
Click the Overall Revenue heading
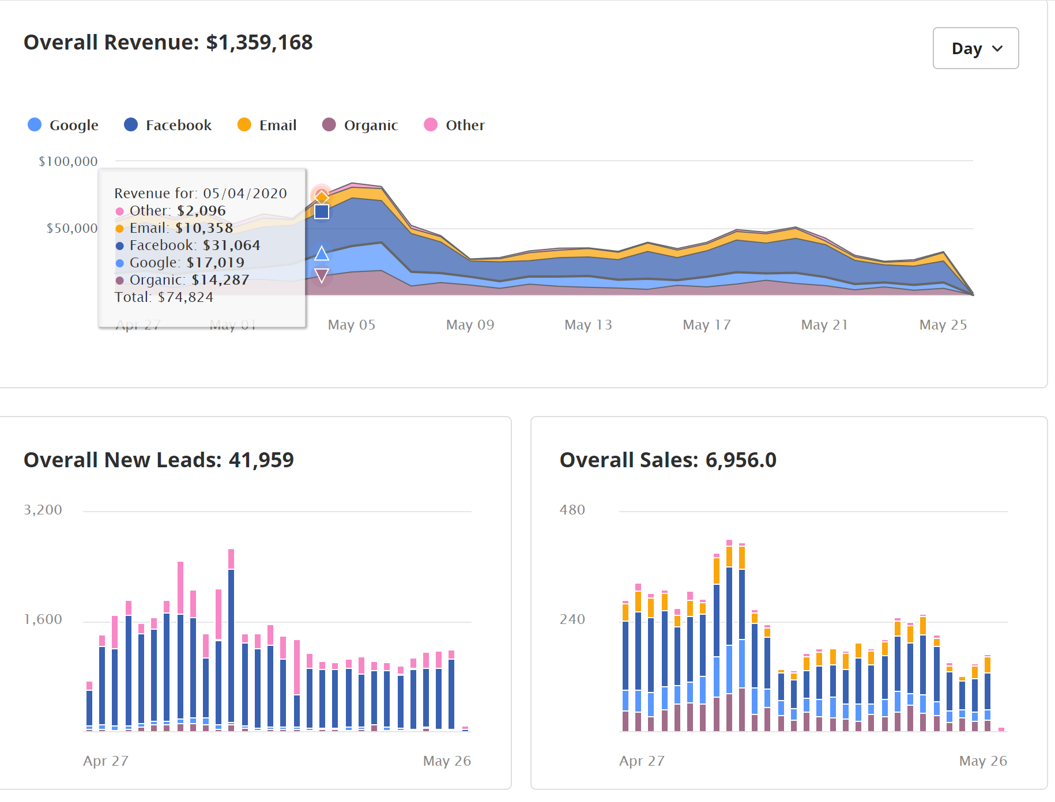[168, 42]
